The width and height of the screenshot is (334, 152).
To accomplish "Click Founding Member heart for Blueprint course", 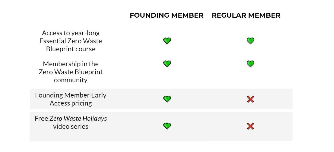I will [167, 41].
